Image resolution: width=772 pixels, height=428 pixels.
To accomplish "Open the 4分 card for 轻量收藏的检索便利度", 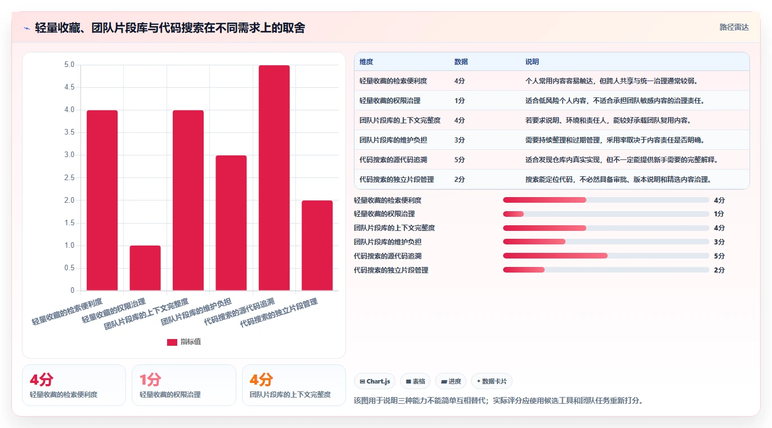I will coord(74,385).
